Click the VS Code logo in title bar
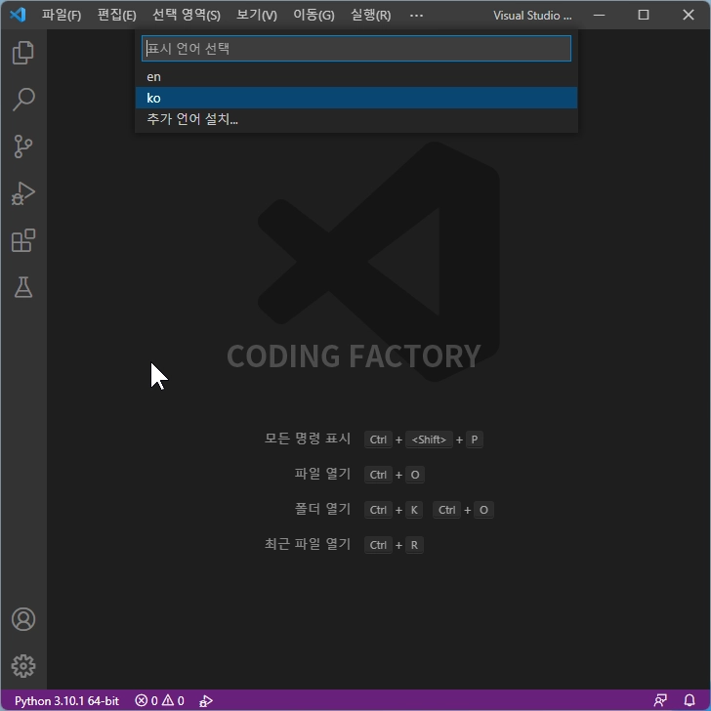Screen dimensions: 711x711 [x=18, y=15]
